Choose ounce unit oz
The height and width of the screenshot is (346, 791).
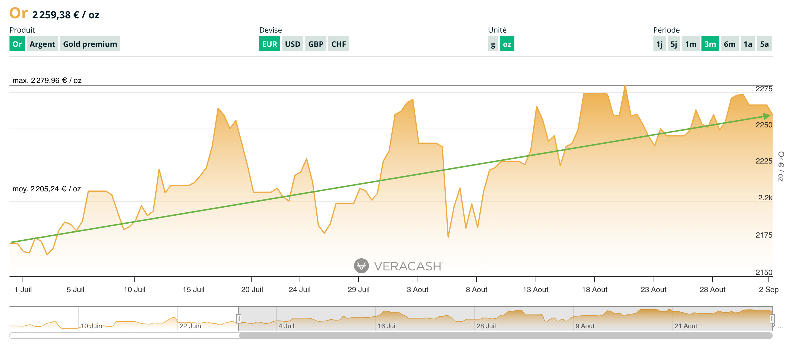coord(507,44)
